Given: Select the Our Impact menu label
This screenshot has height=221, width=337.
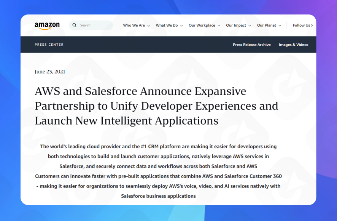Looking at the screenshot, I should [x=236, y=26].
